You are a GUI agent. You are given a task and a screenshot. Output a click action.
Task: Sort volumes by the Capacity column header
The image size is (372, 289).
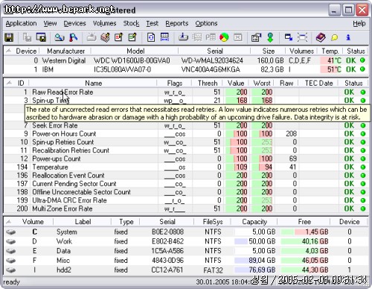[x=254, y=222]
